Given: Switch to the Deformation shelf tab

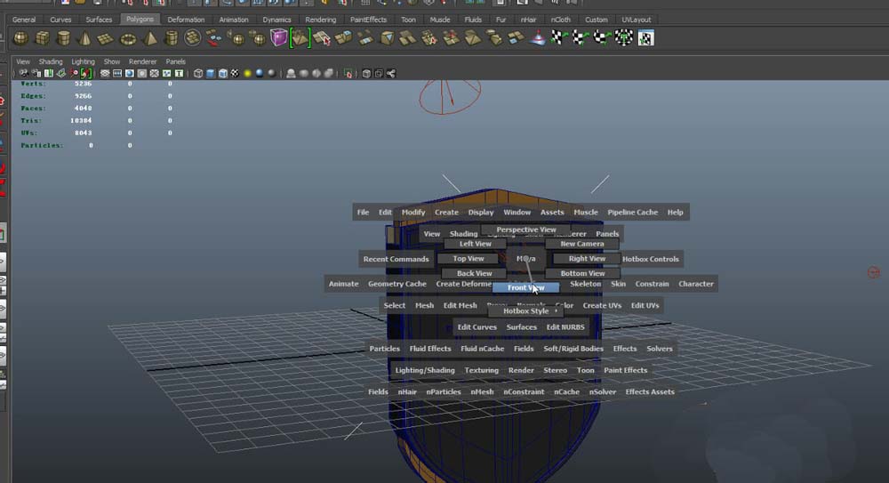Looking at the screenshot, I should (185, 20).
